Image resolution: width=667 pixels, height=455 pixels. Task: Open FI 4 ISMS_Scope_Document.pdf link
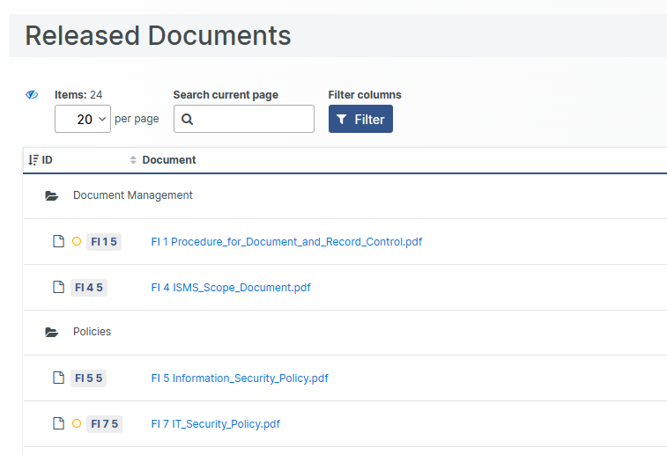[x=231, y=287]
